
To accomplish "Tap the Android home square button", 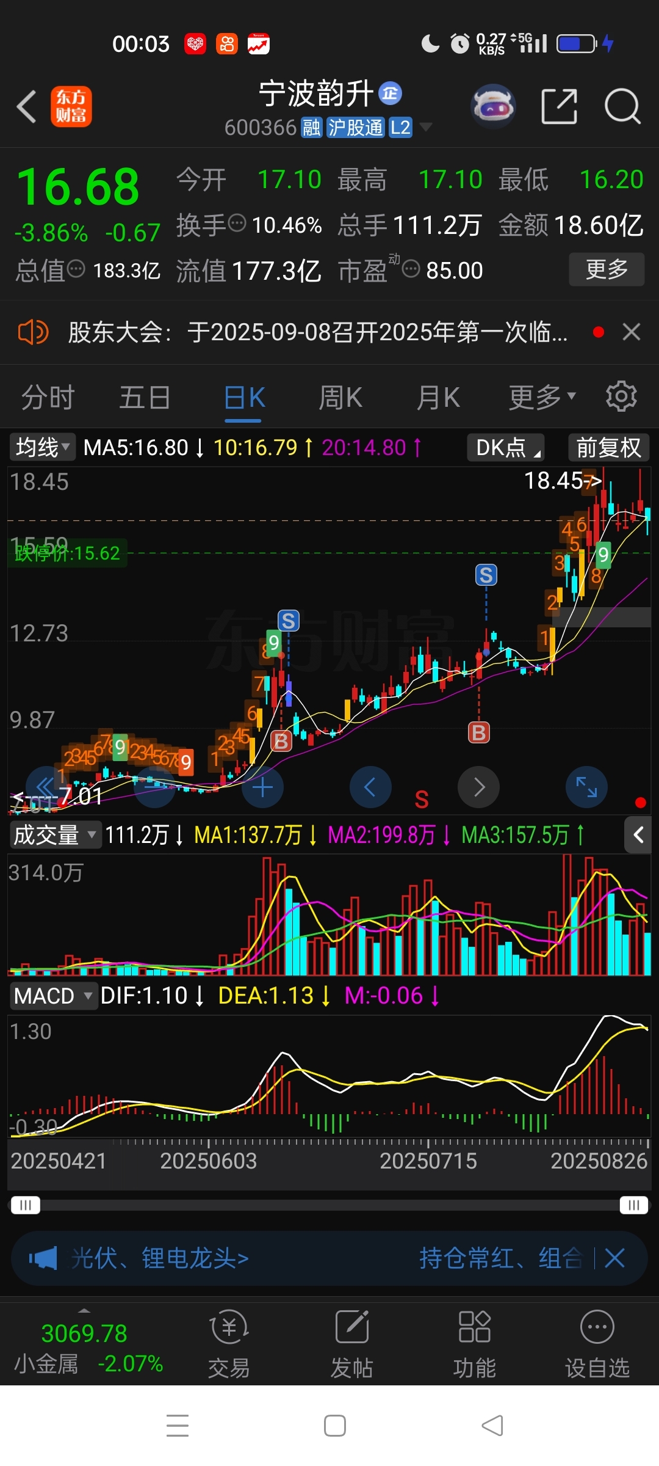I will [335, 1425].
